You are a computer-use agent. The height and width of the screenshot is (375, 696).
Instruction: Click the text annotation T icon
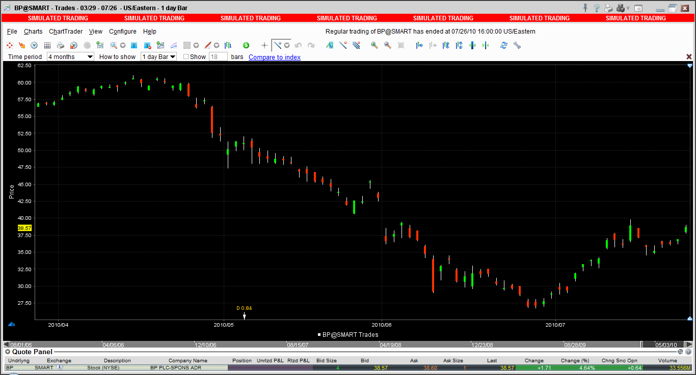(134, 45)
